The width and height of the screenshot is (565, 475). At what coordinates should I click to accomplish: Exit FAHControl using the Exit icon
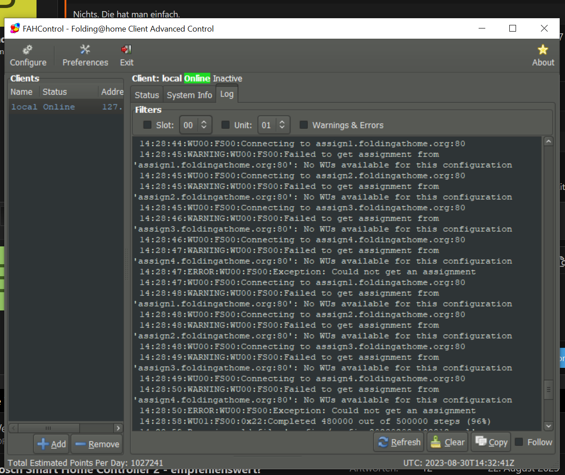click(x=126, y=49)
